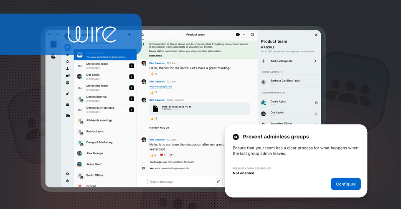The width and height of the screenshot is (401, 209).
Task: Start a new conversation with plus icon
Action: [x=129, y=35]
